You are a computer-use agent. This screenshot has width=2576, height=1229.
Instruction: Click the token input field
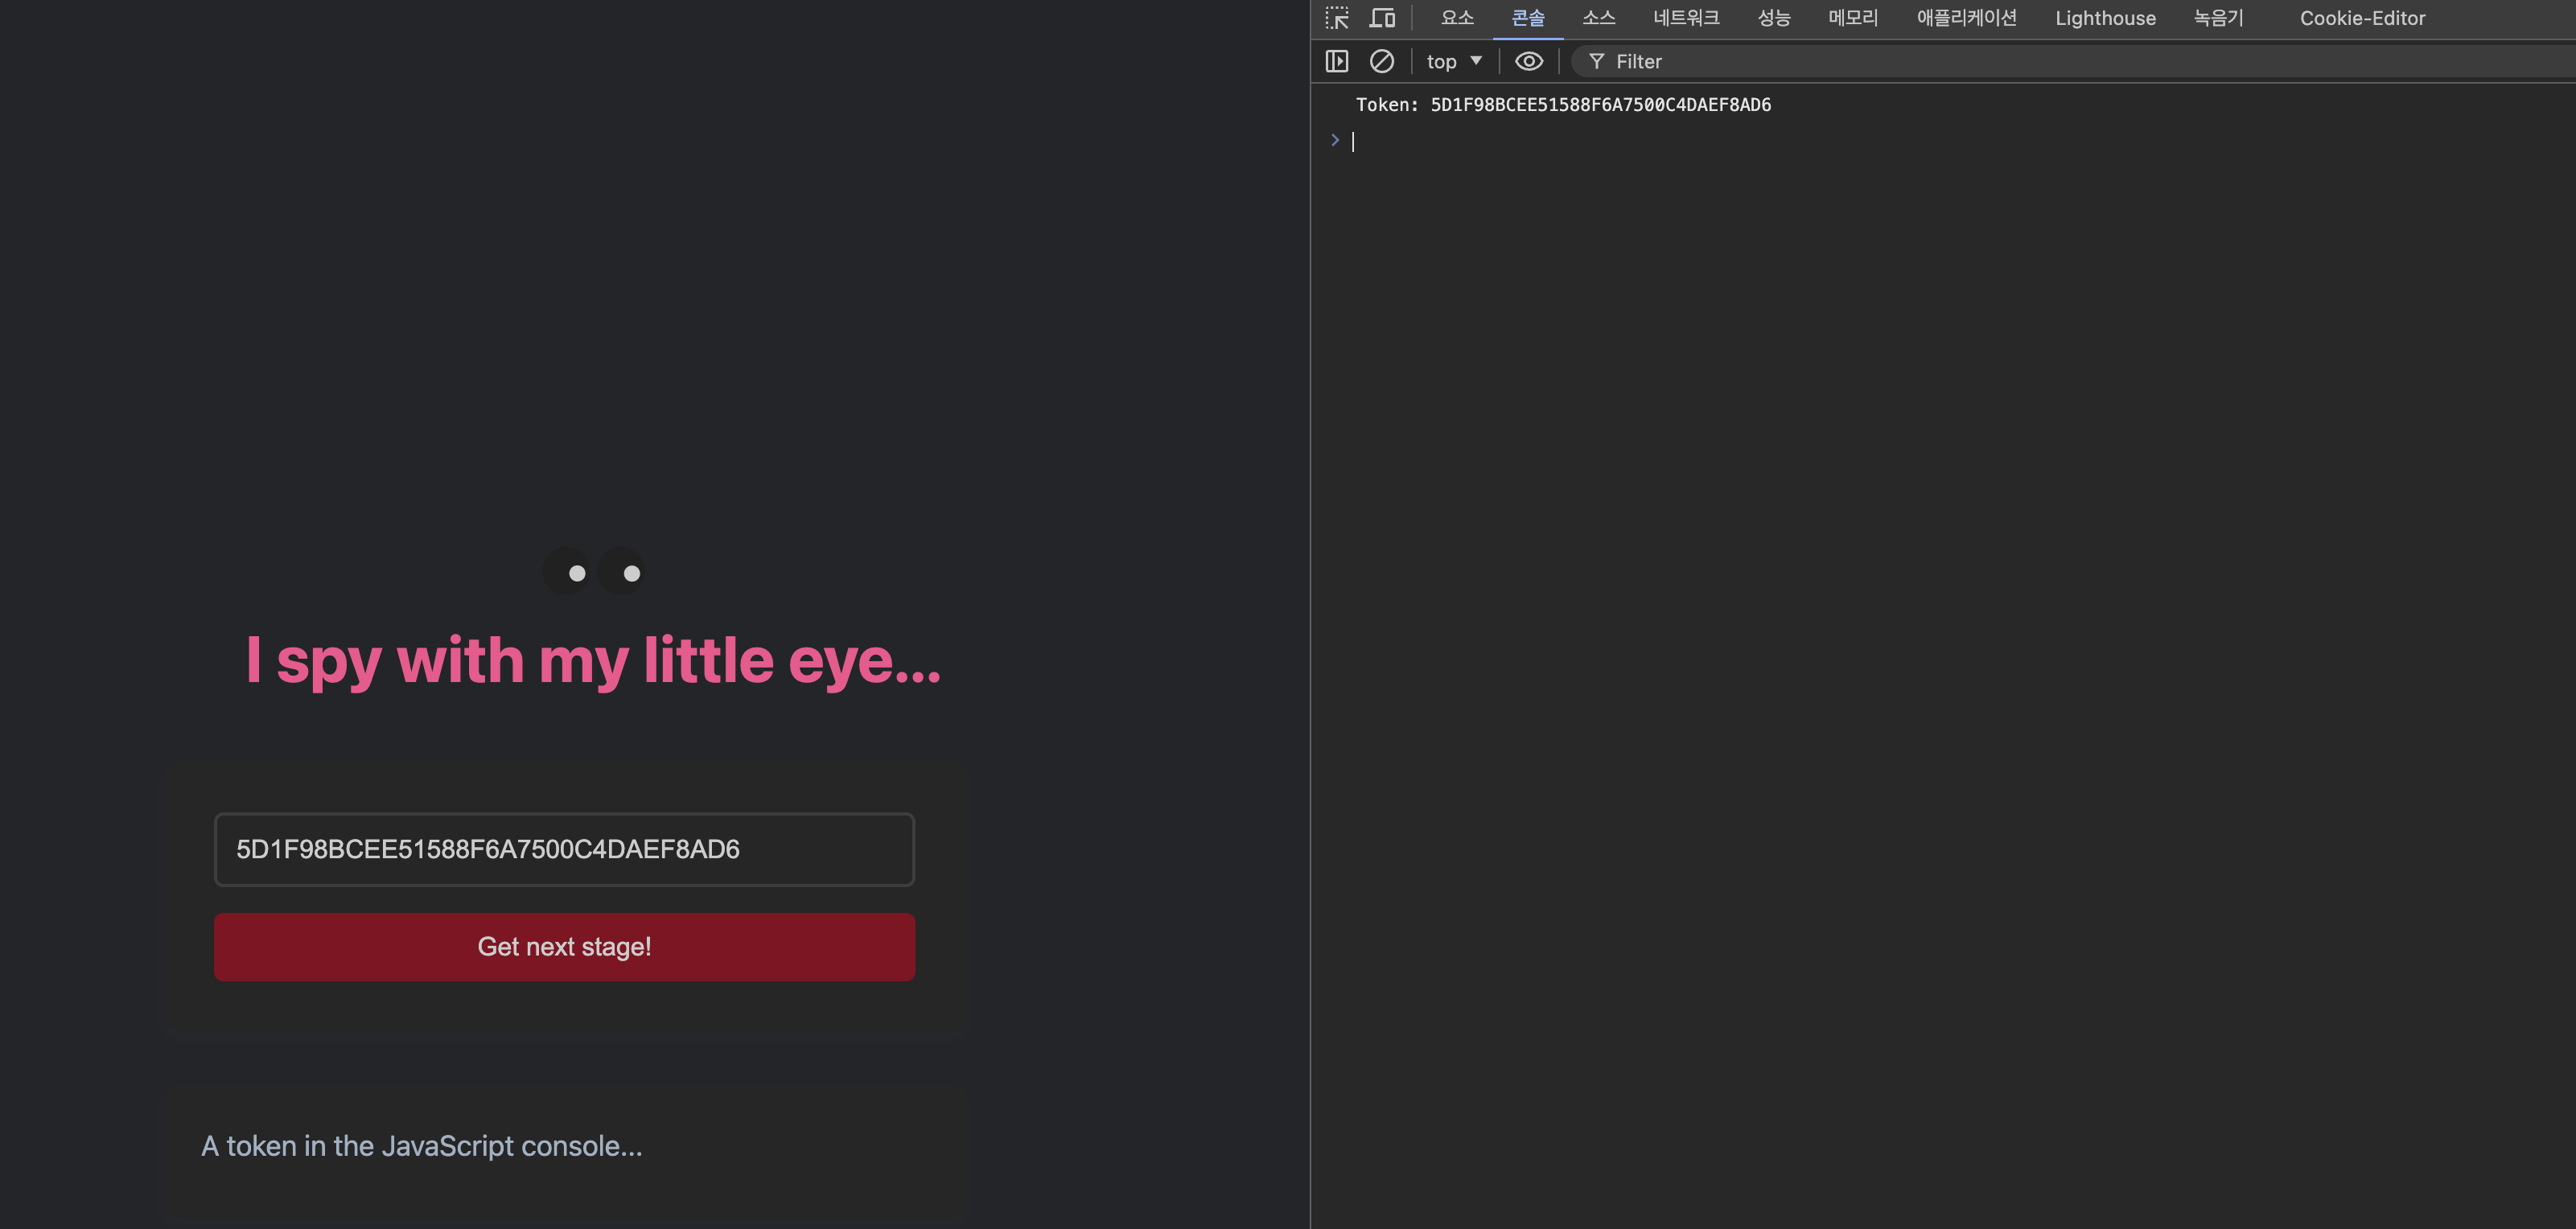pyautogui.click(x=564, y=849)
